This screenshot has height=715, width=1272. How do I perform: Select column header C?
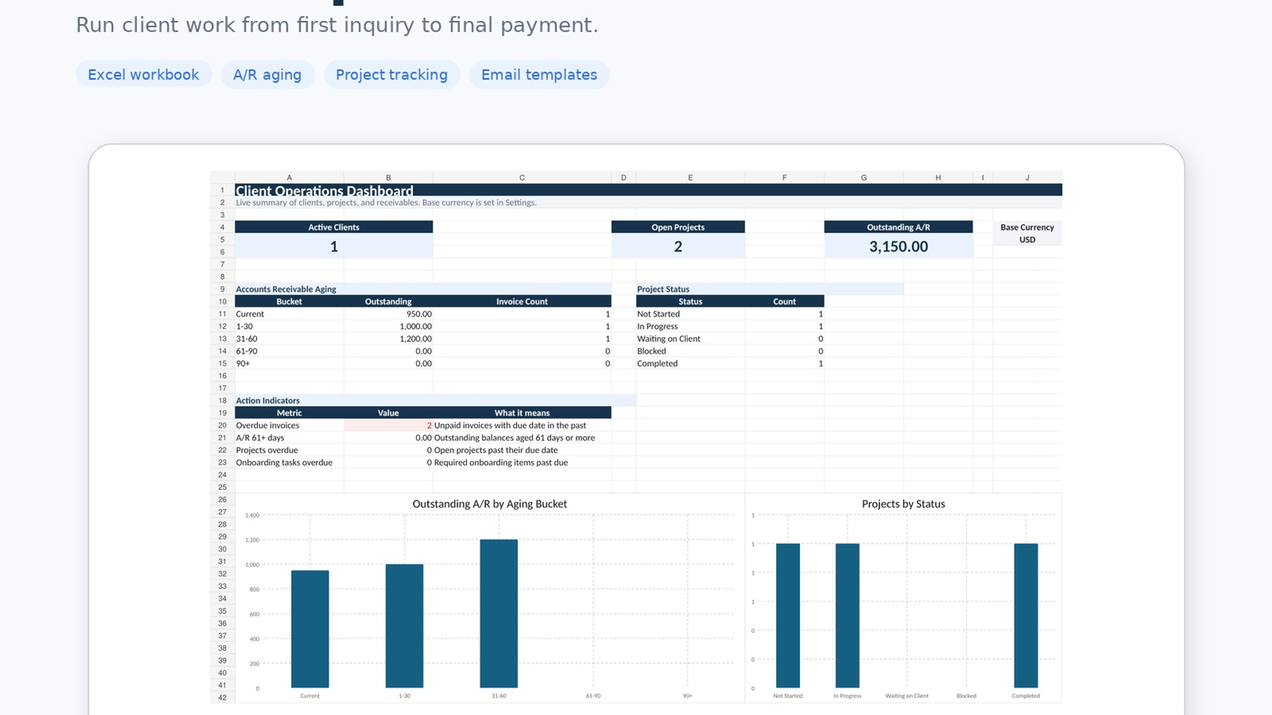(522, 177)
